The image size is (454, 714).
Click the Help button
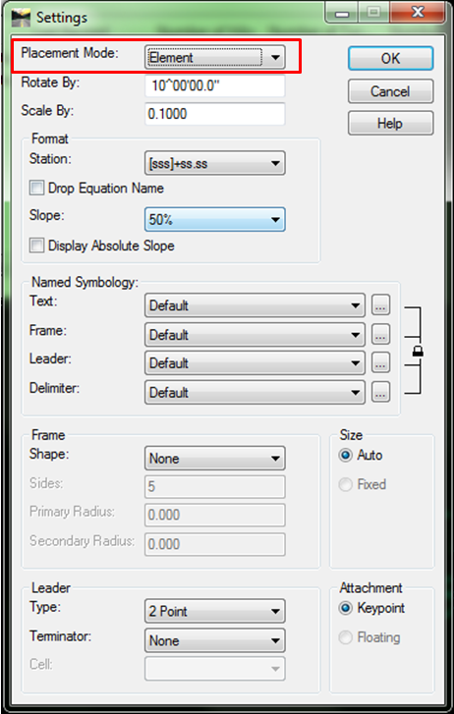[x=391, y=123]
